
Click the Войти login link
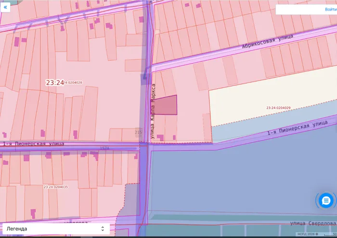[331, 10]
